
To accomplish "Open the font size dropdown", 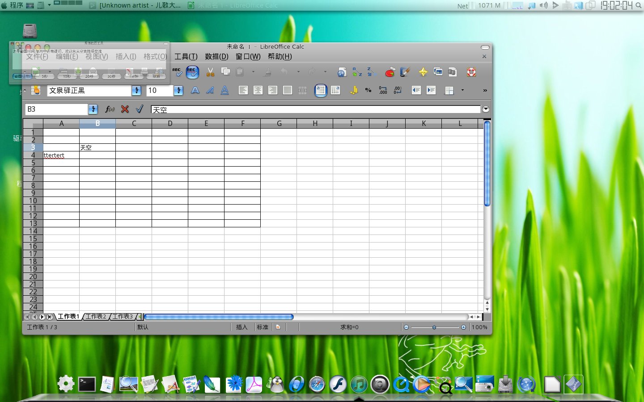I will [x=178, y=91].
